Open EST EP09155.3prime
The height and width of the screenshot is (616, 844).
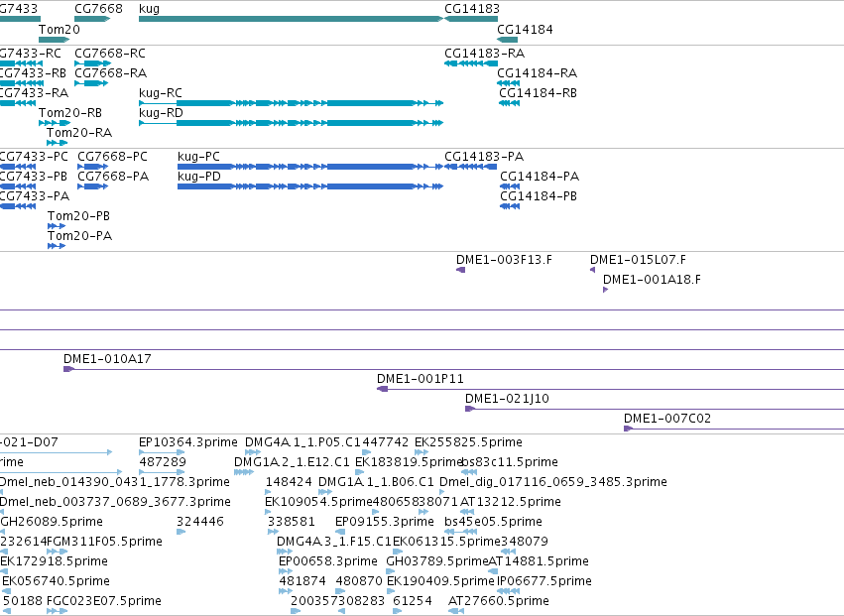(x=340, y=532)
